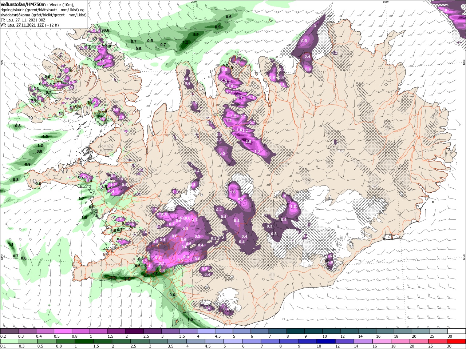Click the 'rigning/skúrir' legend description line
Screen dimensions: 466x349
[43, 10]
